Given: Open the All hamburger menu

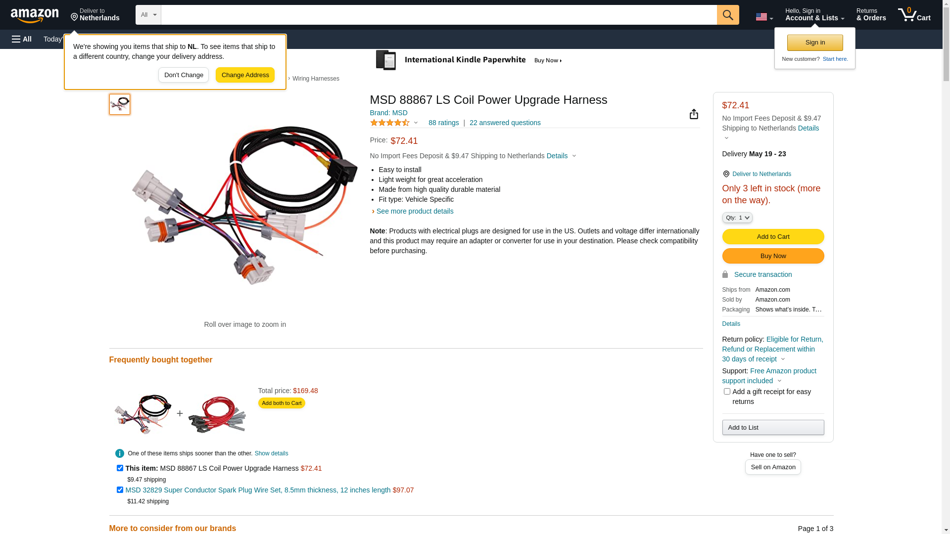Looking at the screenshot, I should pos(22,39).
